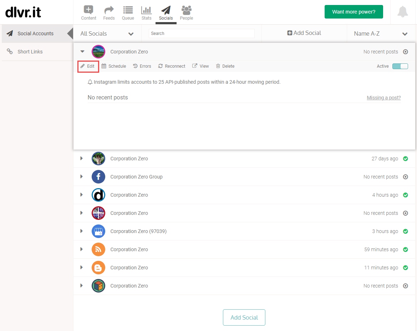
Task: Select the Socials tab
Action: [166, 12]
